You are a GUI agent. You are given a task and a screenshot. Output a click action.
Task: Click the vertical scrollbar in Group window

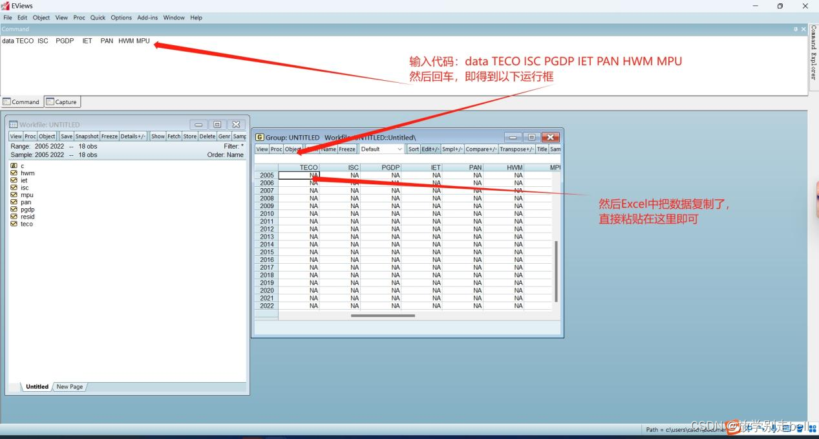click(x=556, y=272)
